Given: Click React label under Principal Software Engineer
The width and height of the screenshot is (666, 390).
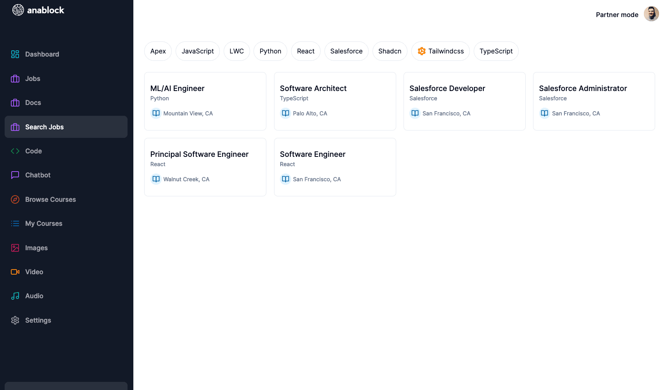Looking at the screenshot, I should tap(158, 164).
